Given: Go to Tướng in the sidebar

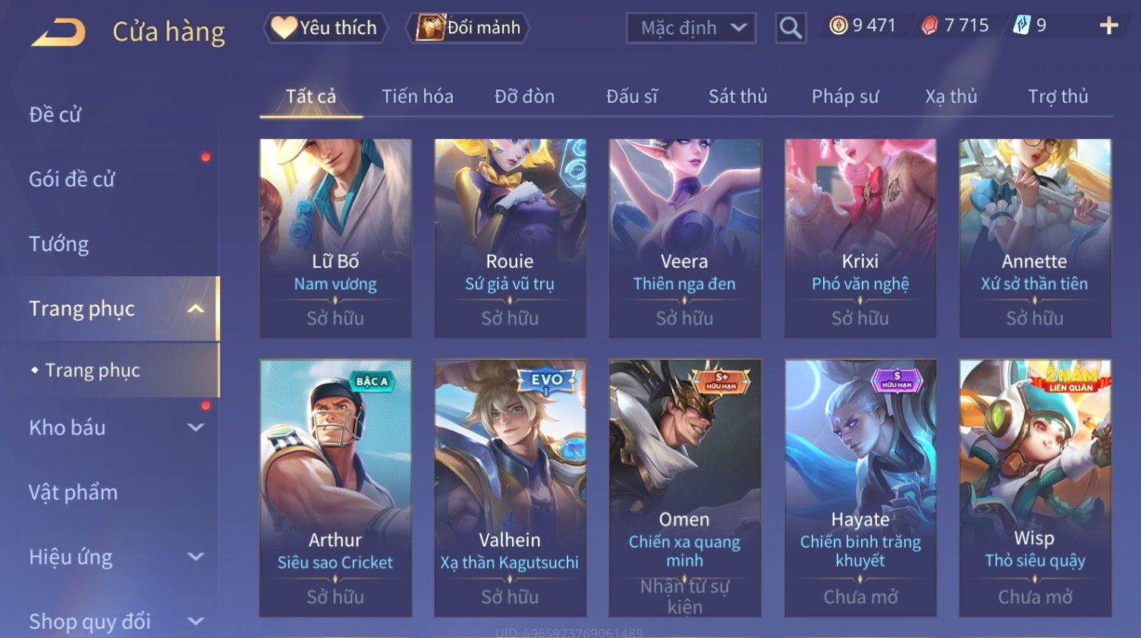Looking at the screenshot, I should [x=59, y=244].
